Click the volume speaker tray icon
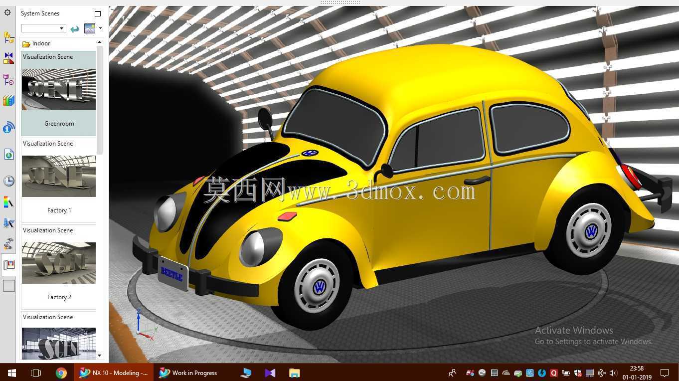This screenshot has height=381, width=679. pyautogui.click(x=614, y=373)
